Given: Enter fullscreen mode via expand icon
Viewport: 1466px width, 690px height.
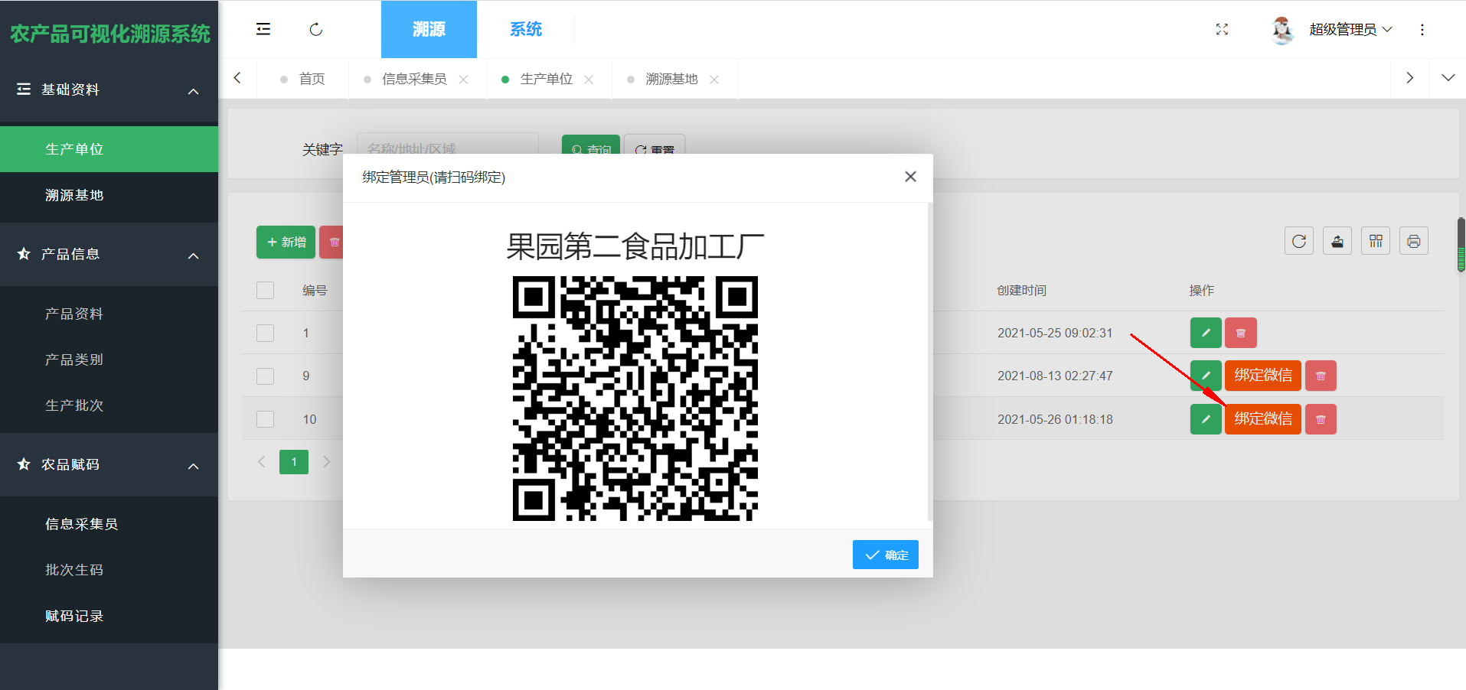Looking at the screenshot, I should (1222, 29).
